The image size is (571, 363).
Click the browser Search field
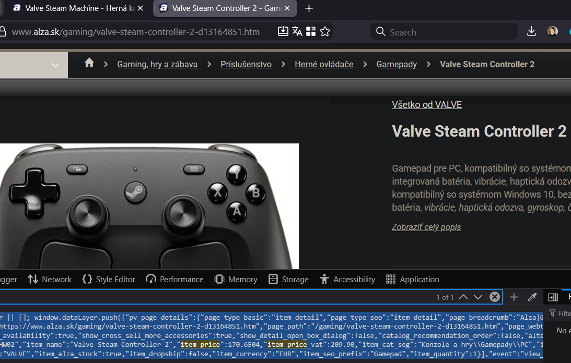pos(444,32)
